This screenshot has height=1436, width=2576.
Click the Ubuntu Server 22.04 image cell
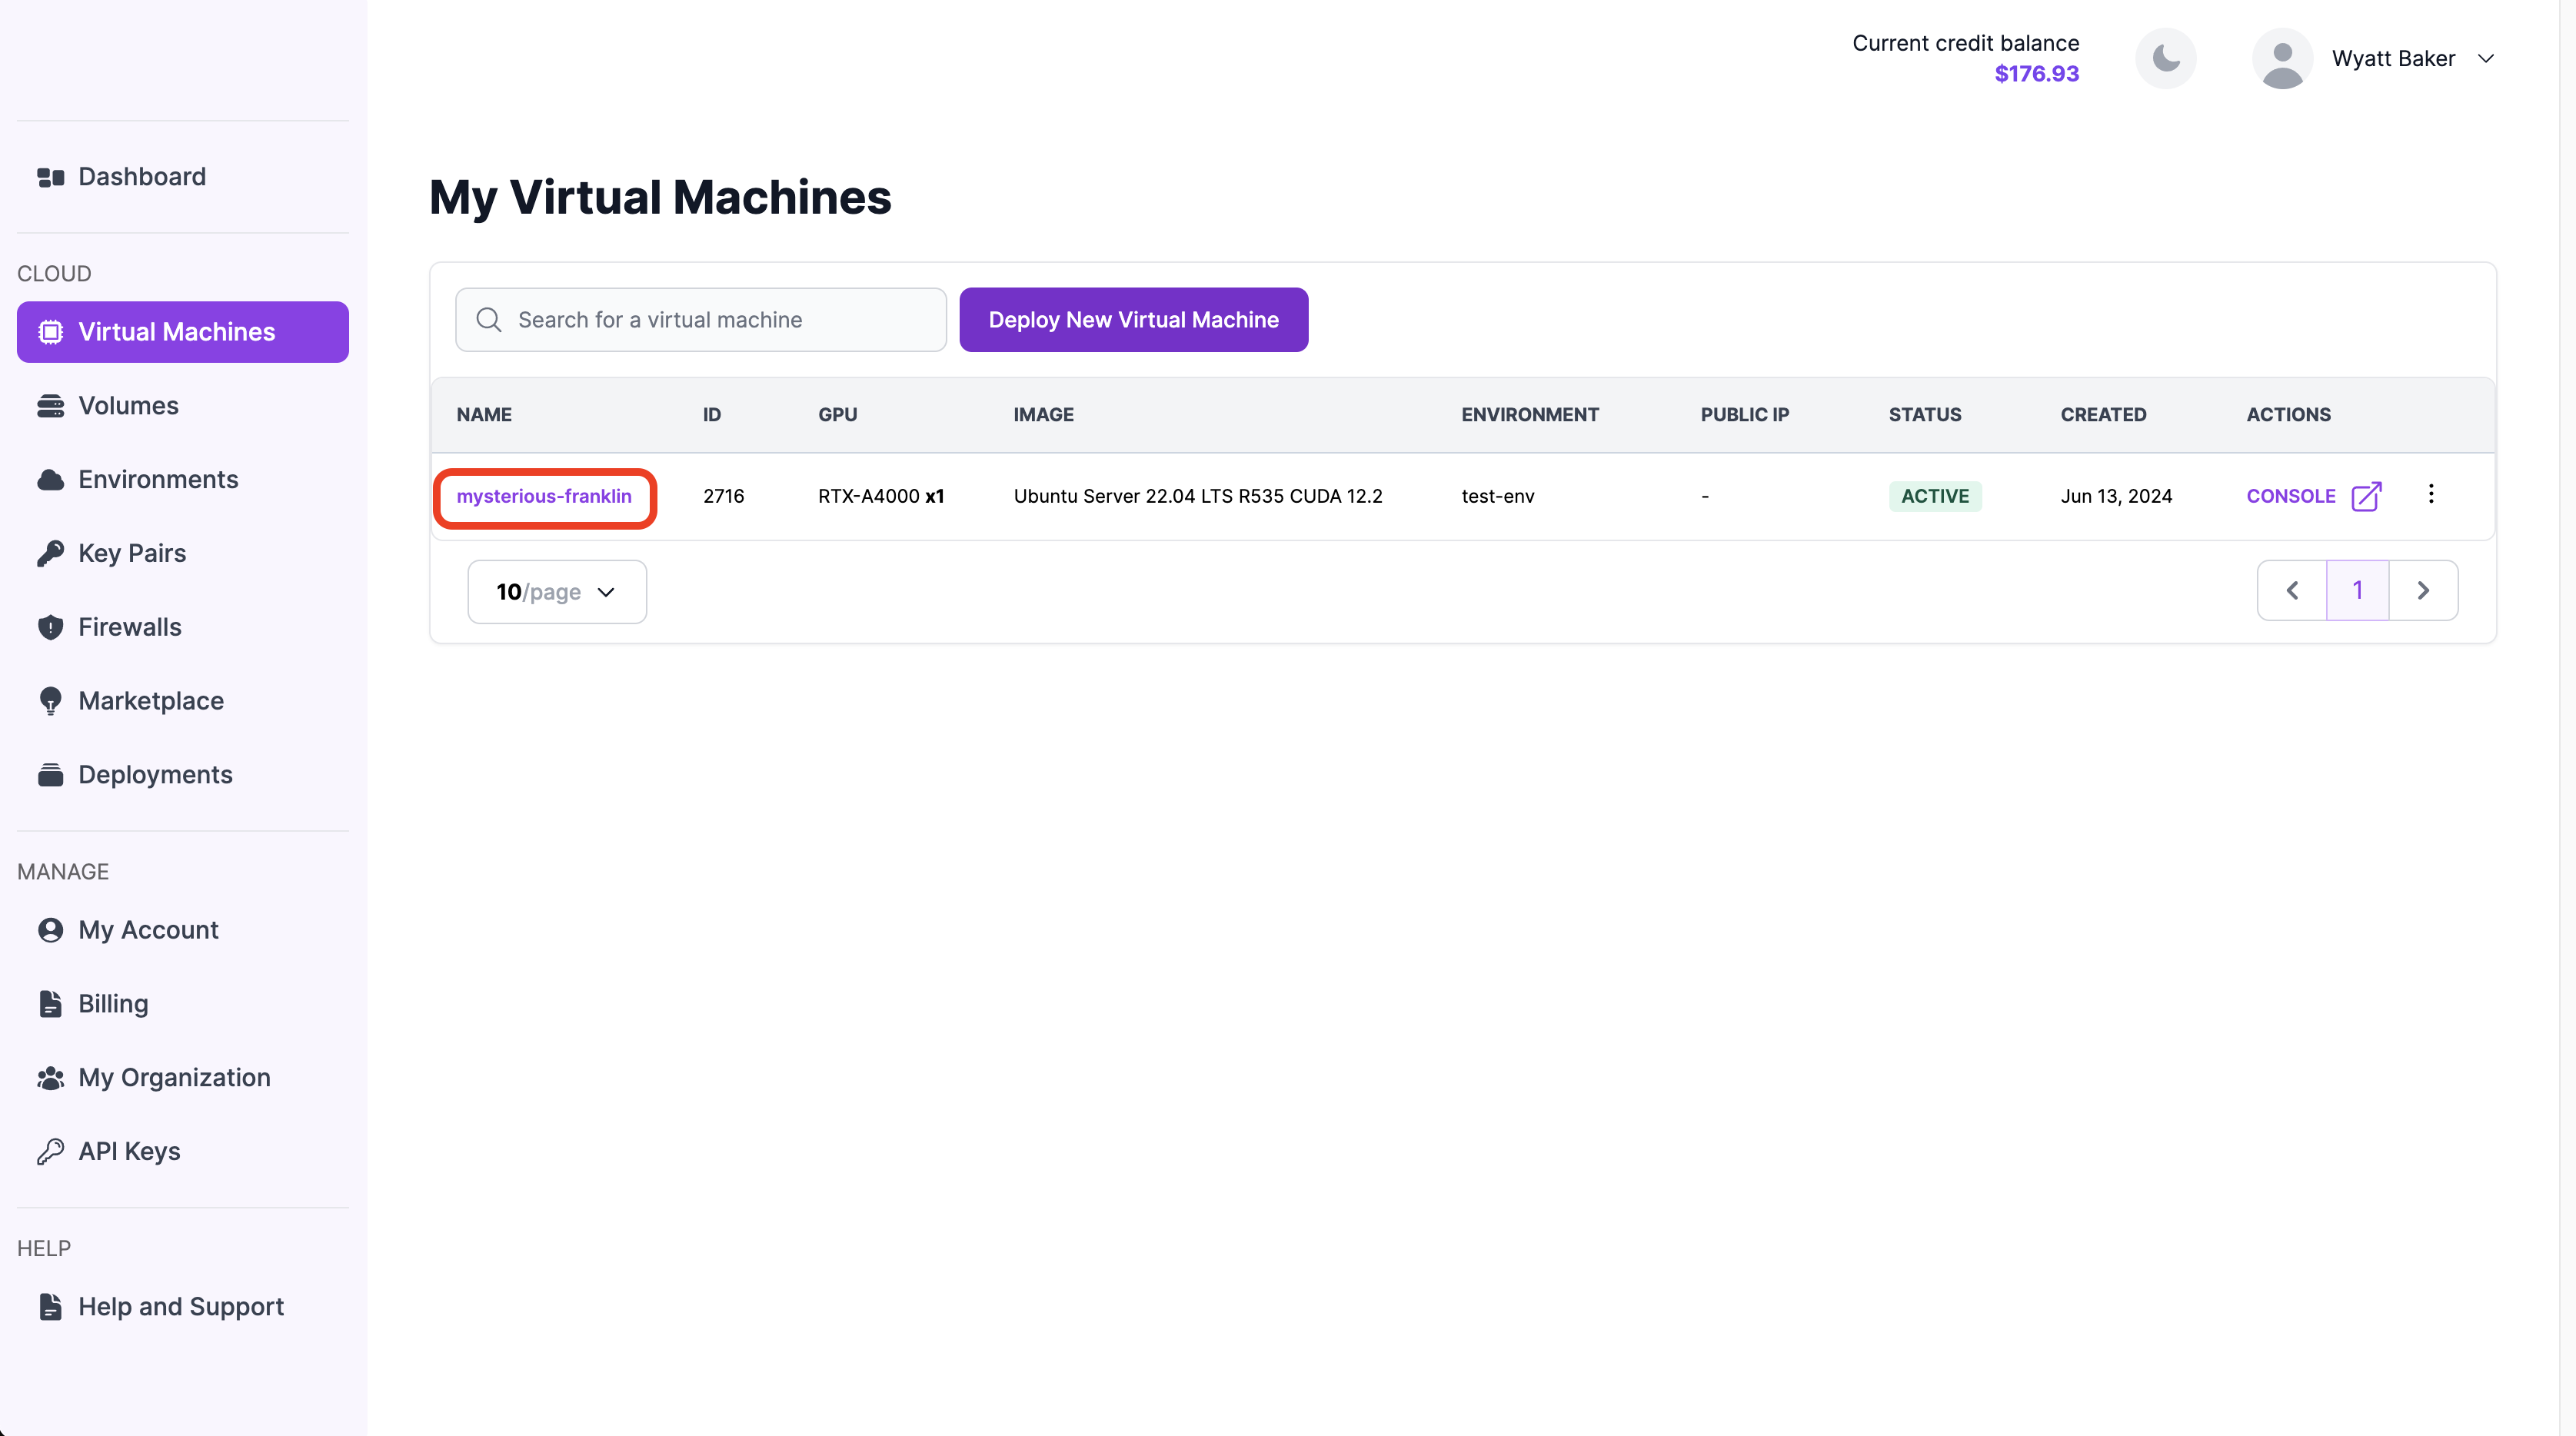coord(1198,497)
